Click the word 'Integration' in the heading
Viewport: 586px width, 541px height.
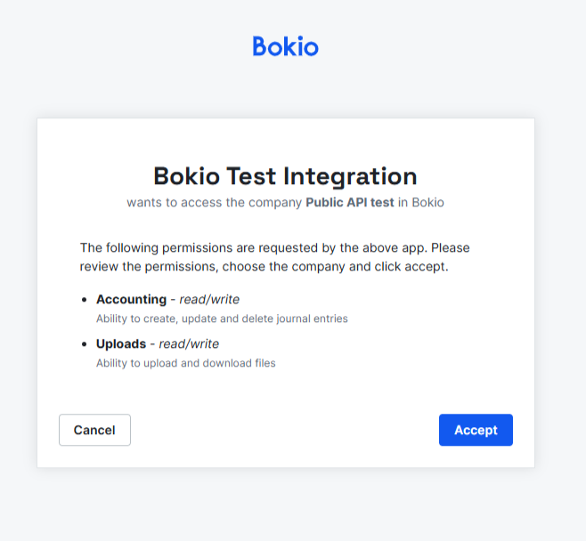pos(350,176)
